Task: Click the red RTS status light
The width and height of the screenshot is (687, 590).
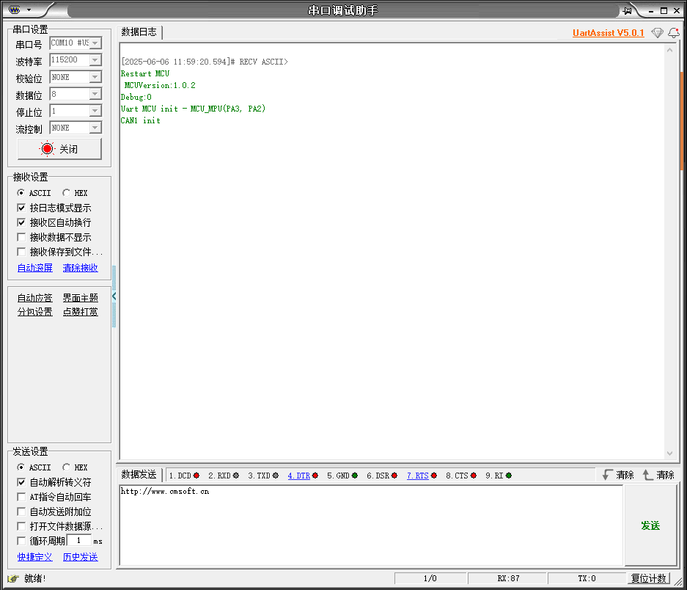Action: click(x=434, y=476)
